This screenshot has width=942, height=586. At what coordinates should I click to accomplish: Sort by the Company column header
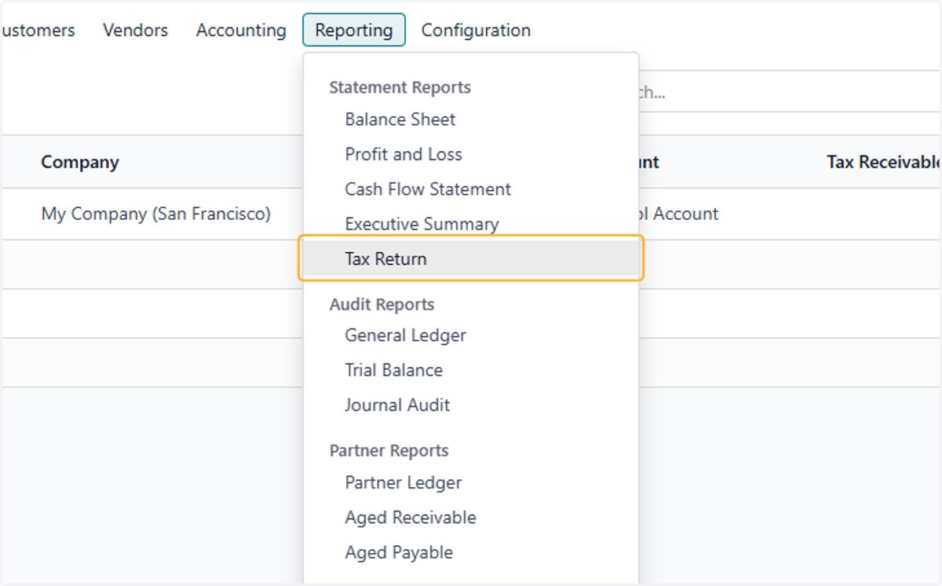click(x=80, y=162)
